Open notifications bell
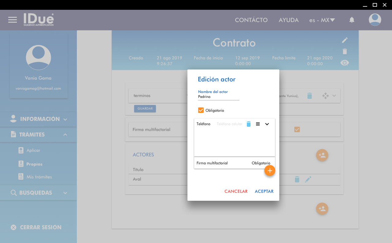 [x=352, y=20]
